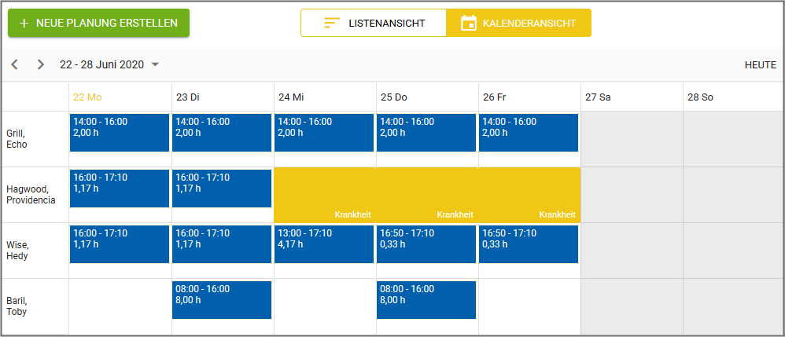Click the calendar icon in Kalenderansicht
The width and height of the screenshot is (785, 337).
pyautogui.click(x=469, y=24)
